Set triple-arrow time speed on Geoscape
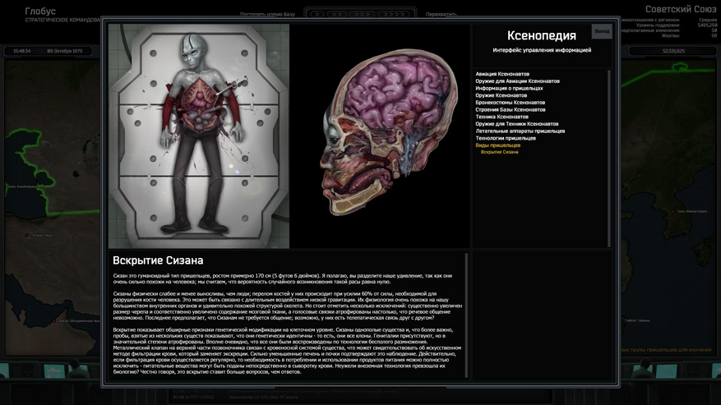Screen dimensions: 721x405 362,14
